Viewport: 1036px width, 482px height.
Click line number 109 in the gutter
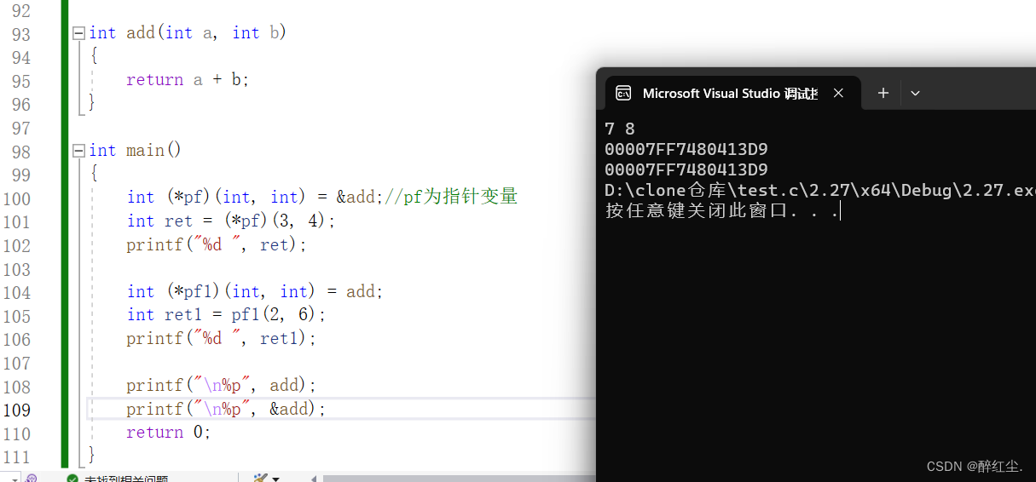pyautogui.click(x=15, y=410)
